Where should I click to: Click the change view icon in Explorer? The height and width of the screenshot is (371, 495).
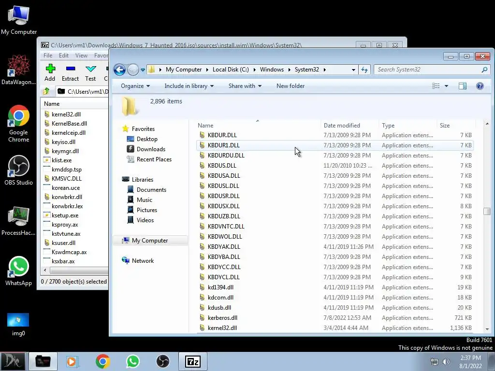pyautogui.click(x=436, y=86)
